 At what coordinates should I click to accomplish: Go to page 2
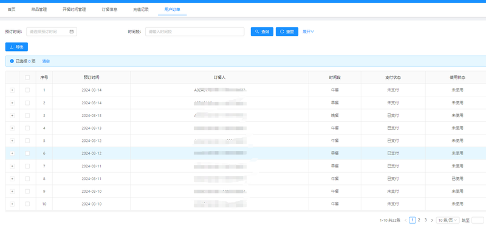(x=419, y=220)
